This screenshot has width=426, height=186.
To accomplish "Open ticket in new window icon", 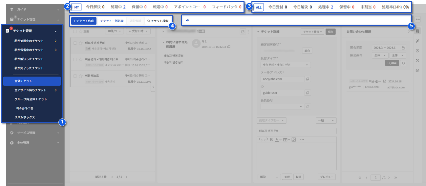I will click(243, 32).
